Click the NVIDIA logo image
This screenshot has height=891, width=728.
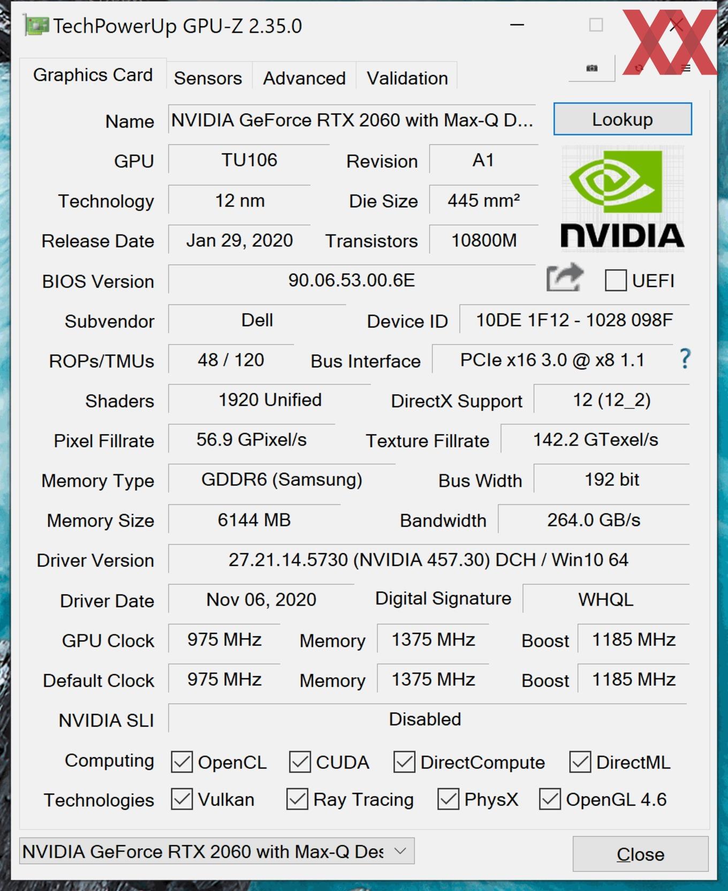[622, 199]
